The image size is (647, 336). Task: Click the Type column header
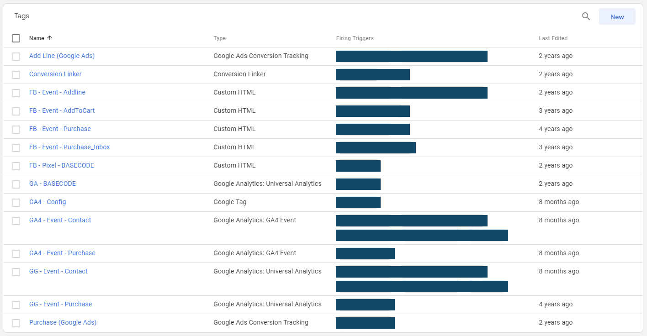coord(219,38)
